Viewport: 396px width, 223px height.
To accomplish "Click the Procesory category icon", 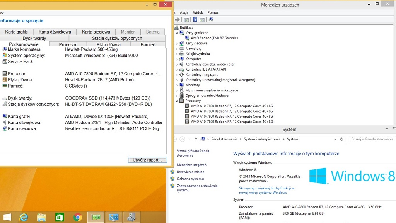I will (182, 101).
